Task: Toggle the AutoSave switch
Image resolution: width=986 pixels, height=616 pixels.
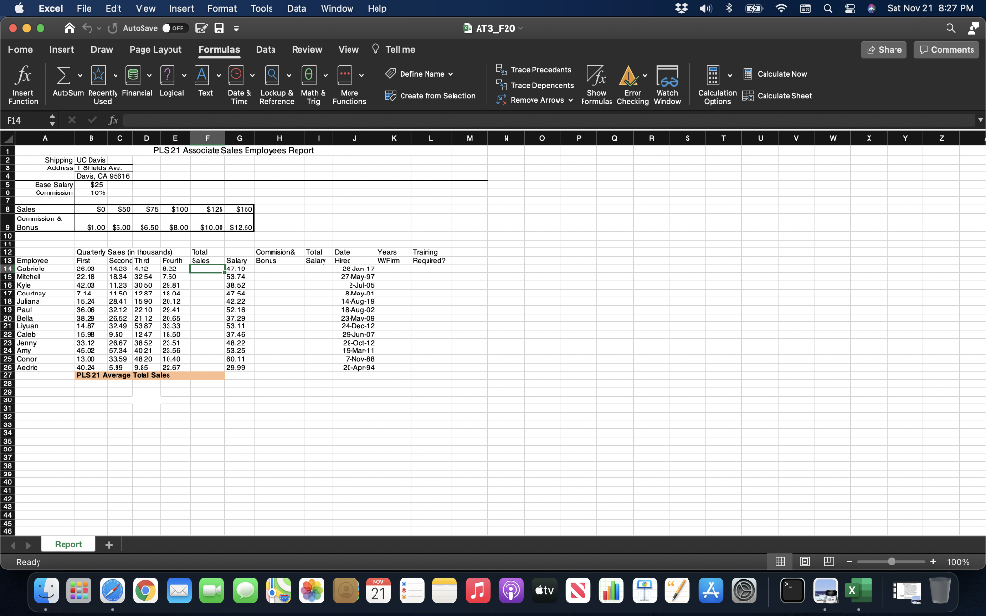Action: pyautogui.click(x=173, y=28)
